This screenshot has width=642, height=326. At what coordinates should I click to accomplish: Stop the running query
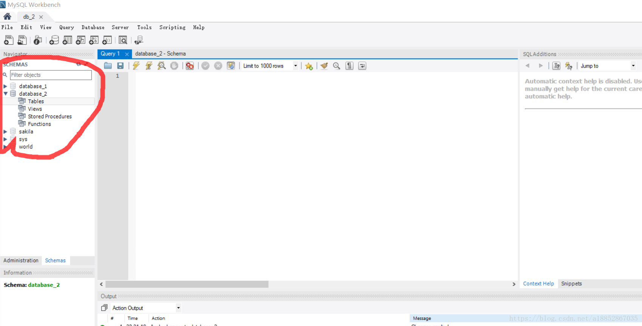(174, 66)
